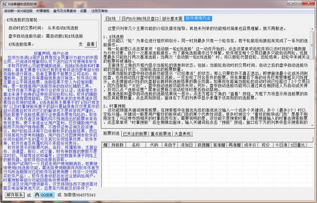This screenshot has width=317, height=203.
Task: Click the help text scrollbar down arrow
Action: (312, 125)
